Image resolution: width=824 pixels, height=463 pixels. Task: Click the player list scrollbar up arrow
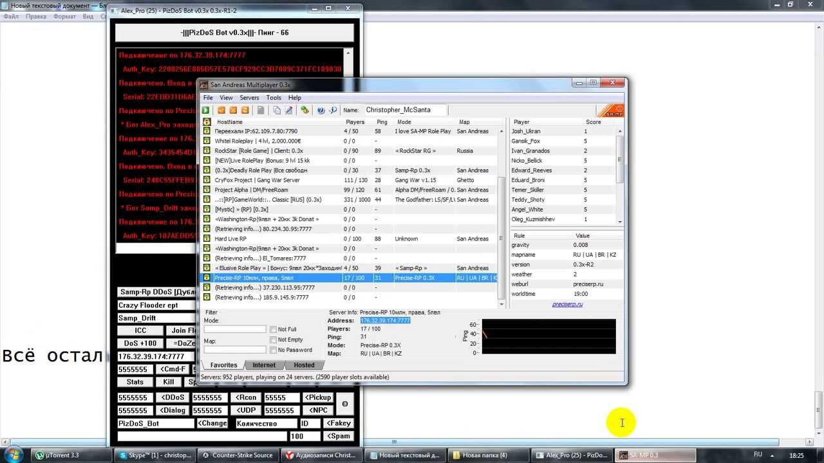tap(620, 131)
